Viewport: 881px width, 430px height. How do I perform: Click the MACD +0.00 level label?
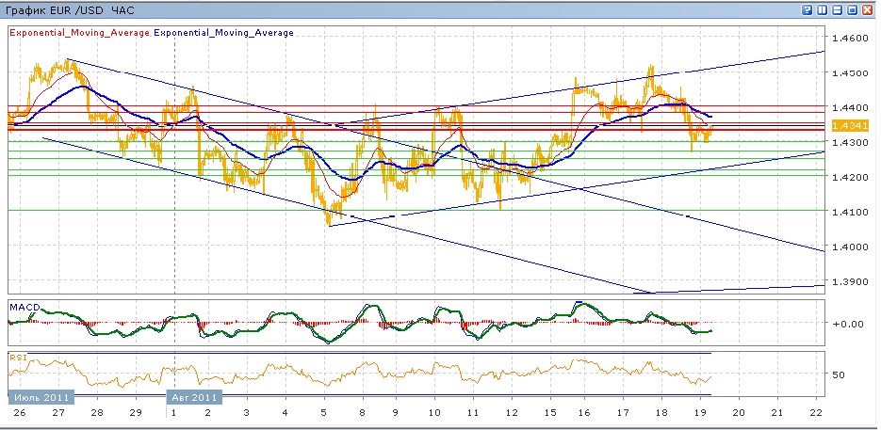845,323
